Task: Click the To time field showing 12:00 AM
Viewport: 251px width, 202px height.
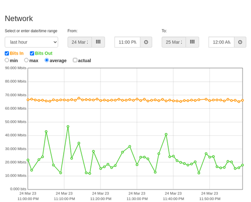Action: [x=221, y=42]
